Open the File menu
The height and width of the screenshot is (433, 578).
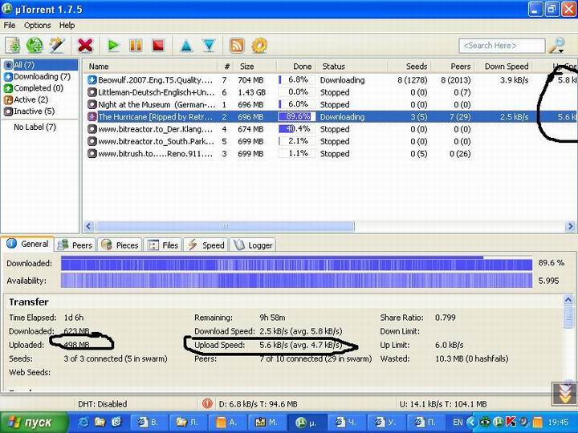(x=10, y=25)
